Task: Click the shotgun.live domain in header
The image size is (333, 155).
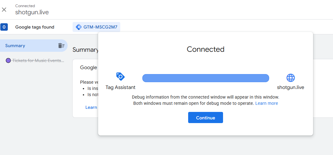Action: coord(32,12)
